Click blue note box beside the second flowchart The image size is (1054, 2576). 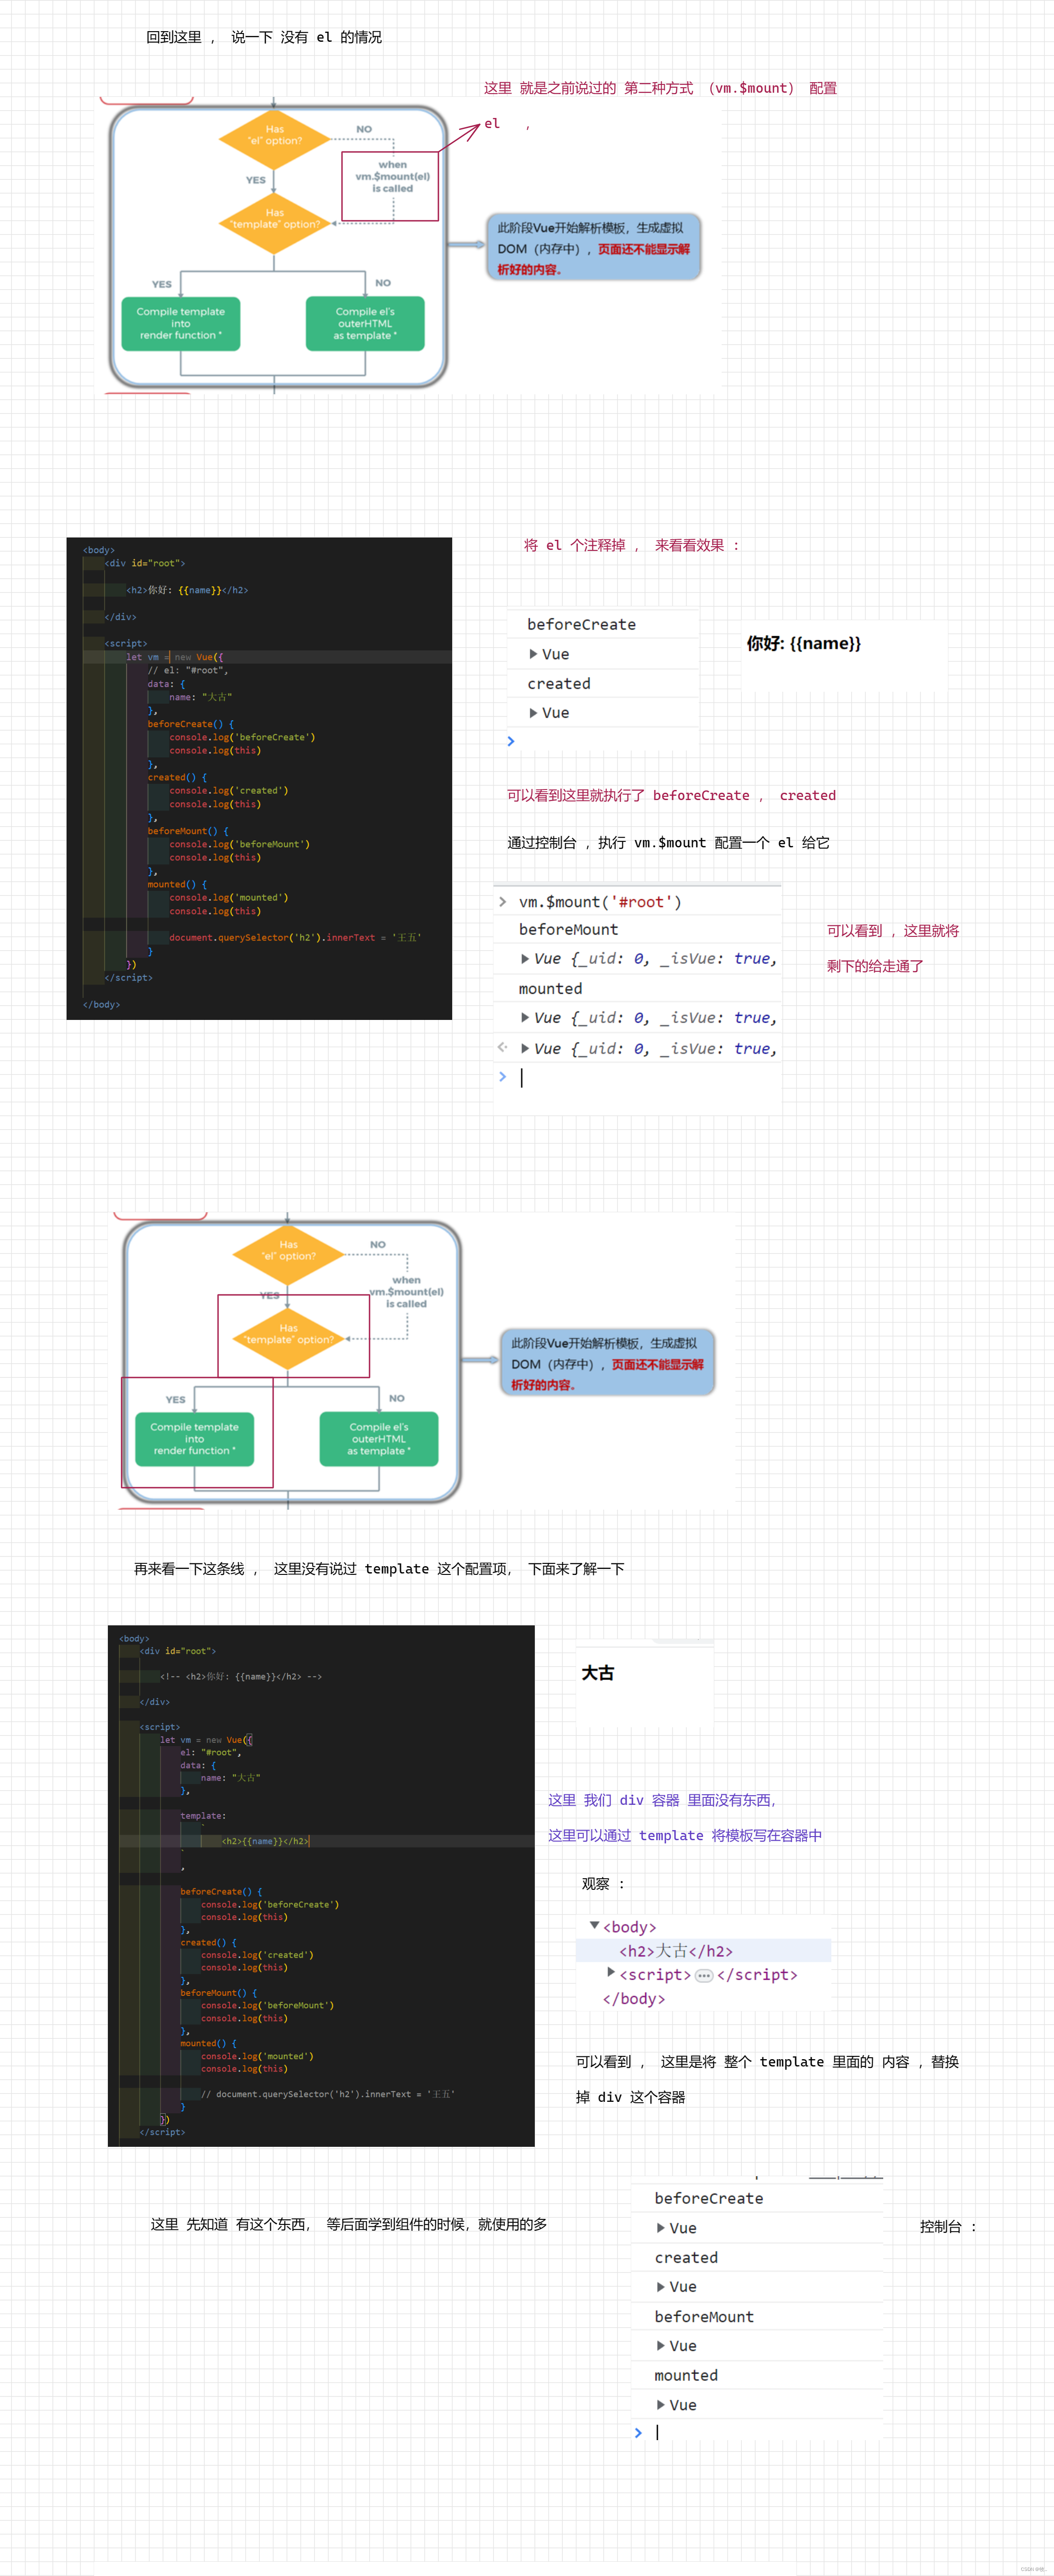point(607,1363)
